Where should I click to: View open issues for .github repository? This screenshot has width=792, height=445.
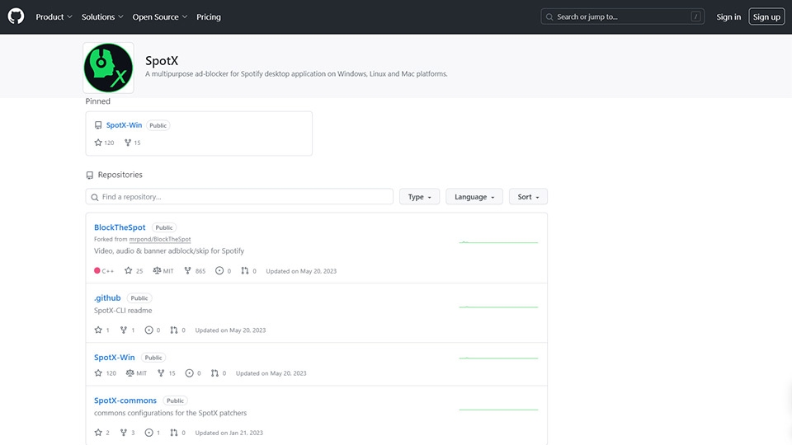click(x=153, y=330)
